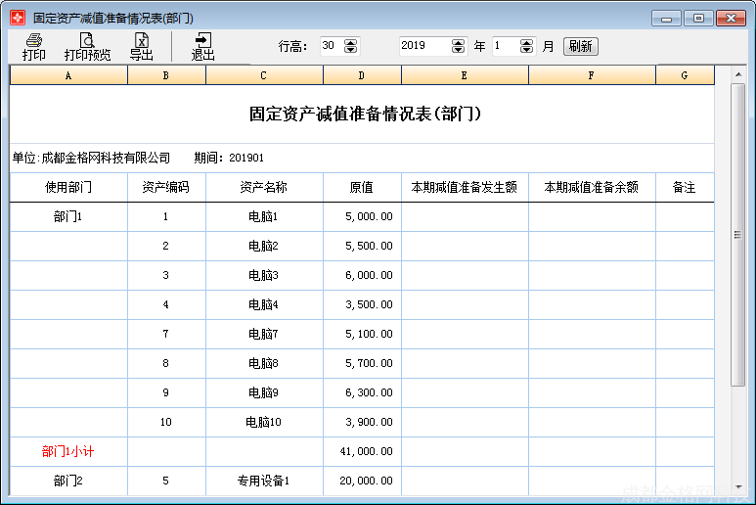Click the 专用设备1 cell
Image resolution: width=756 pixels, height=505 pixels.
pyautogui.click(x=264, y=481)
